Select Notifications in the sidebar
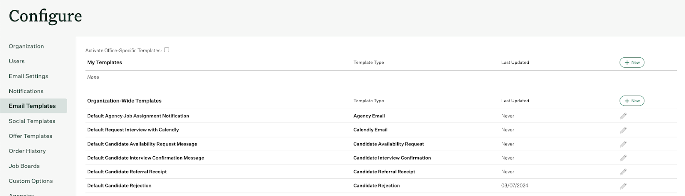 tap(26, 91)
